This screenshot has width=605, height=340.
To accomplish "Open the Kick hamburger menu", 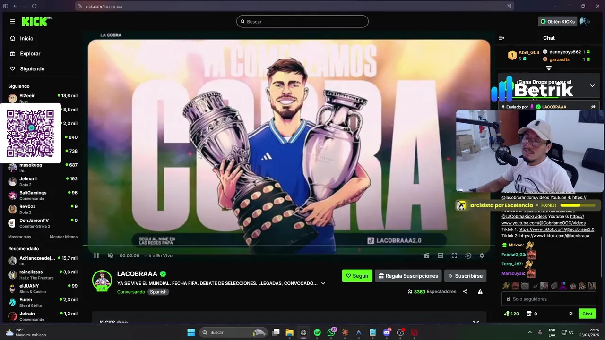I will pos(12,21).
